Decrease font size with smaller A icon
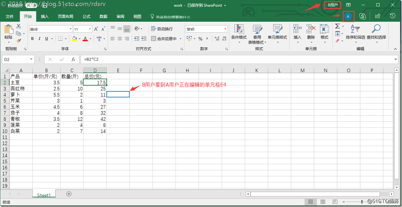 [103, 29]
